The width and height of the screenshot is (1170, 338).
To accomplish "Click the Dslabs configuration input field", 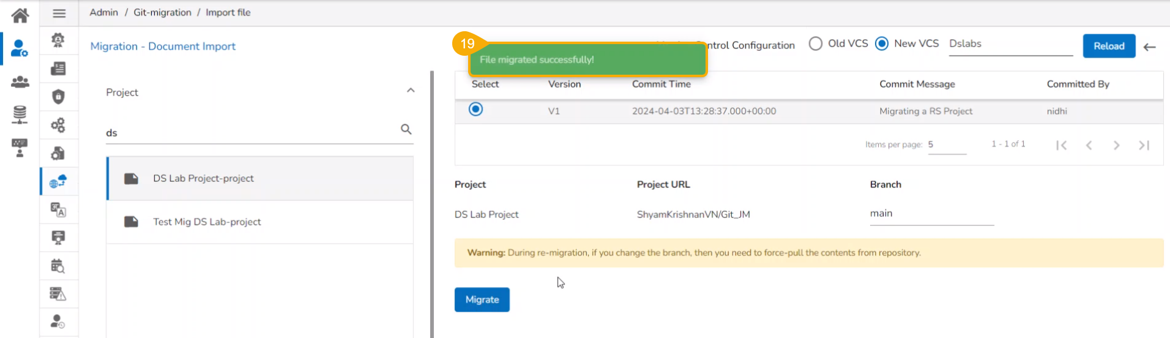I will click(x=1010, y=44).
